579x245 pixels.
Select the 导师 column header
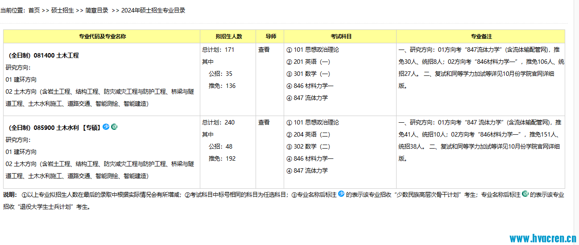tap(270, 37)
